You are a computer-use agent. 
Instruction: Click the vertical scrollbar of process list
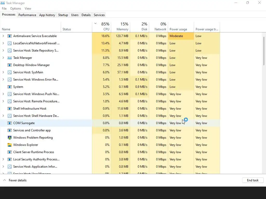tap(264, 51)
